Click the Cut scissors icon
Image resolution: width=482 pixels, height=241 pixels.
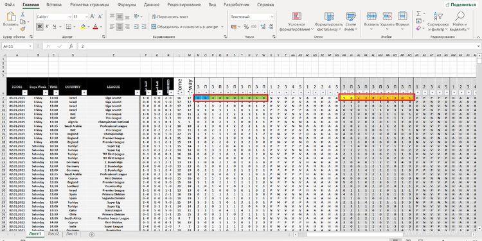coord(22,14)
